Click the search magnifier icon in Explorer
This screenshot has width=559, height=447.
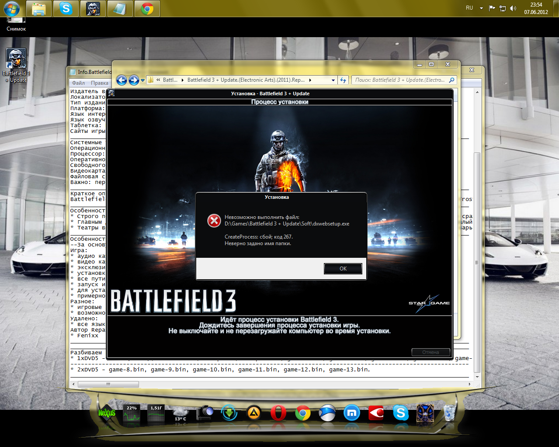click(452, 80)
